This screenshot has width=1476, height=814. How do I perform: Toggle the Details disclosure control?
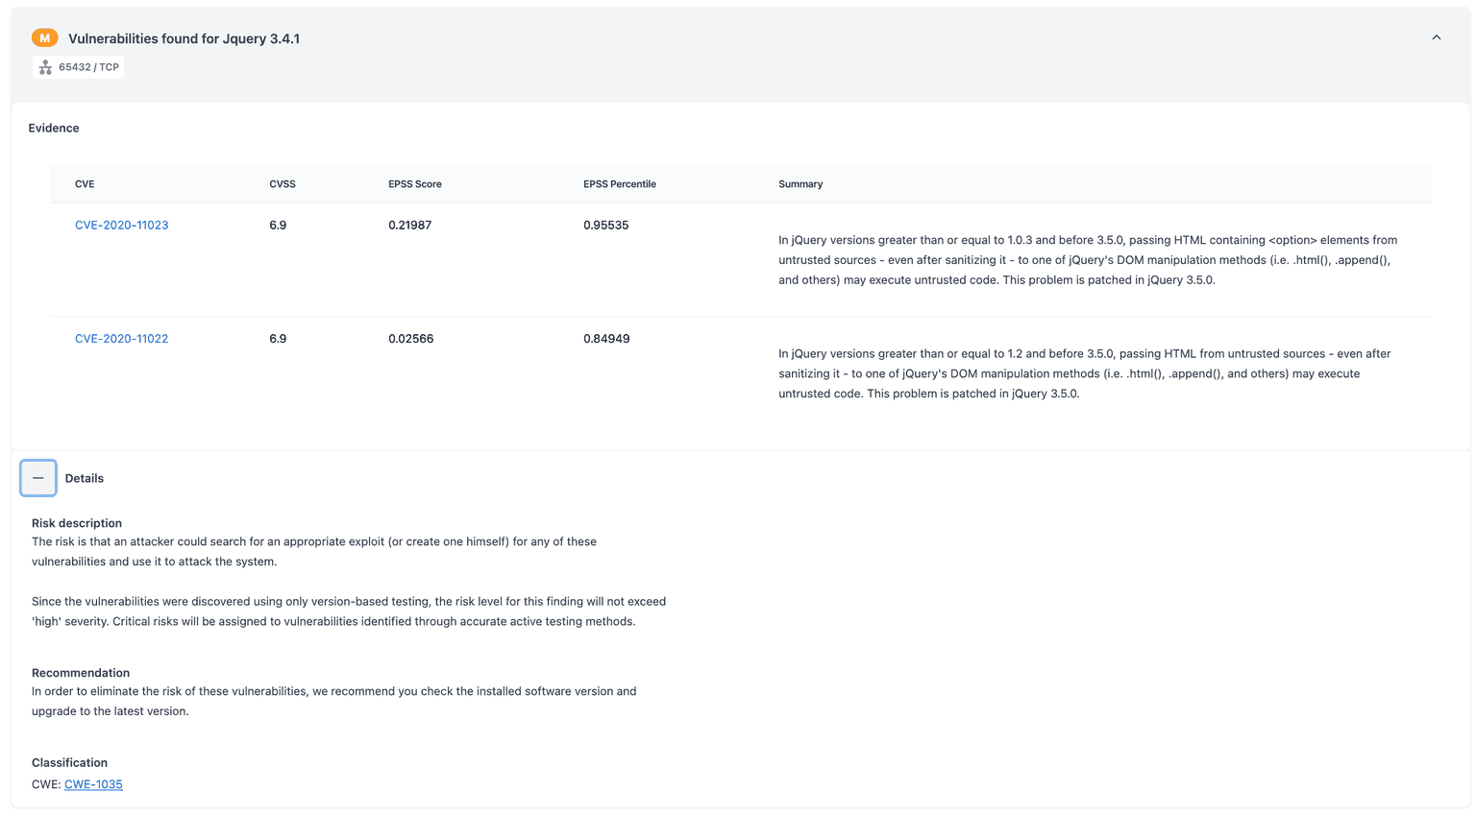click(37, 477)
